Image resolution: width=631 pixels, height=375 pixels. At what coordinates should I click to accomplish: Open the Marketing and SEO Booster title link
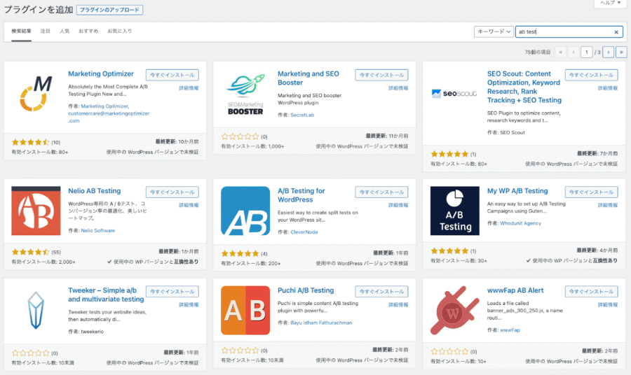tap(308, 78)
